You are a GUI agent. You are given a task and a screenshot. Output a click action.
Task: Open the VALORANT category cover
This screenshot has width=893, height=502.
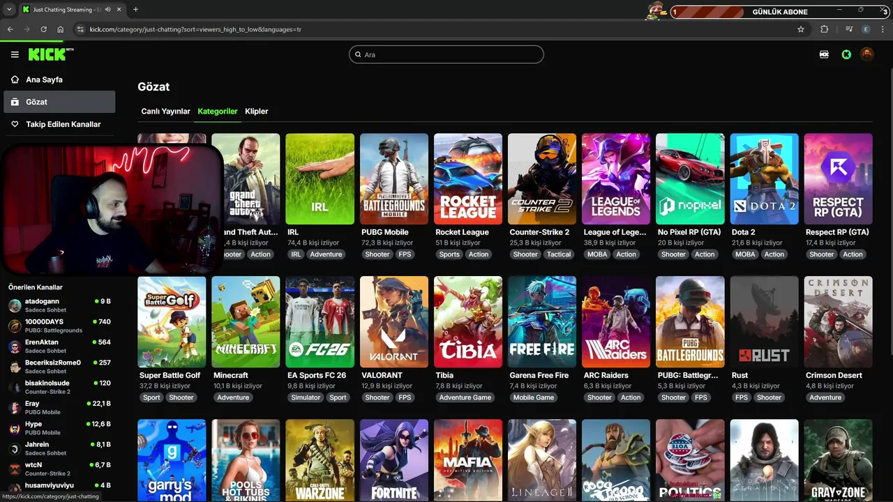(x=394, y=322)
